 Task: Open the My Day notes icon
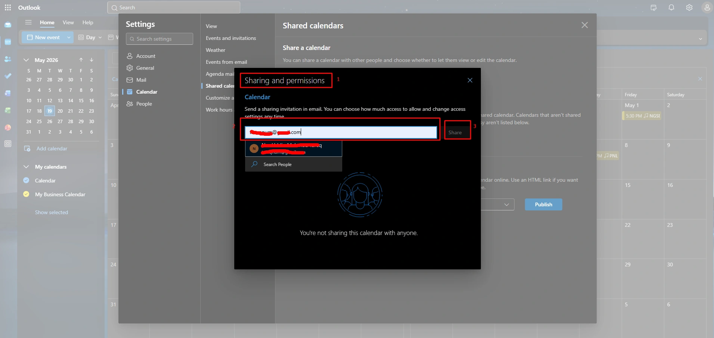(653, 7)
